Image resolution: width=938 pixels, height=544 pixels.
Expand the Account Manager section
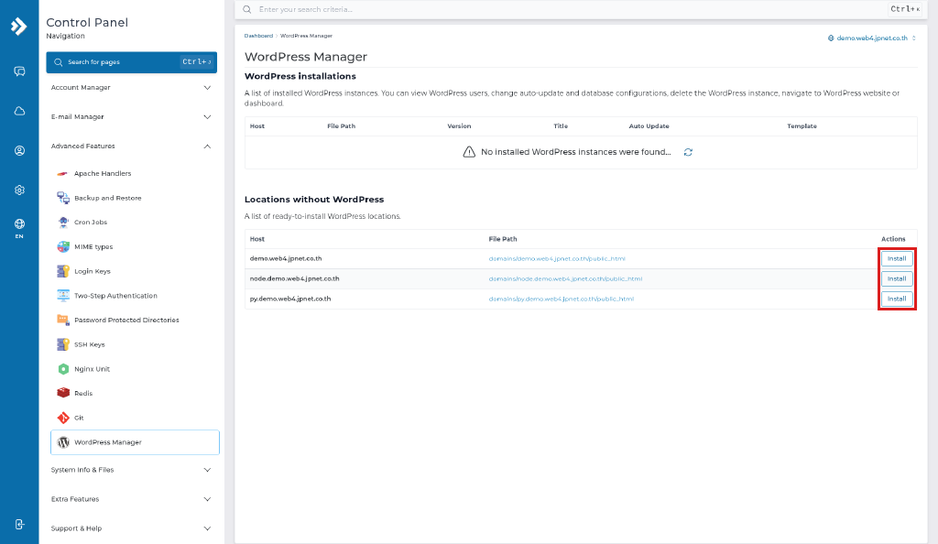pyautogui.click(x=132, y=88)
